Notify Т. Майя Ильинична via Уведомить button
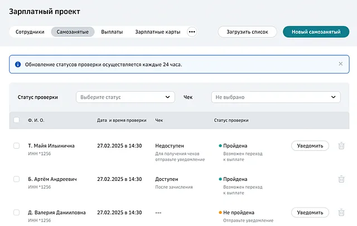 point(310,146)
